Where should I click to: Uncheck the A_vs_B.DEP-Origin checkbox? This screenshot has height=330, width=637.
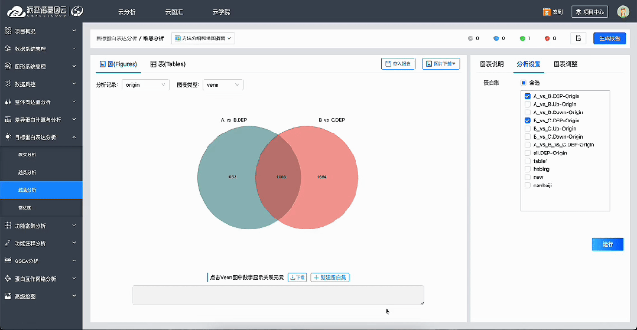[x=528, y=96]
